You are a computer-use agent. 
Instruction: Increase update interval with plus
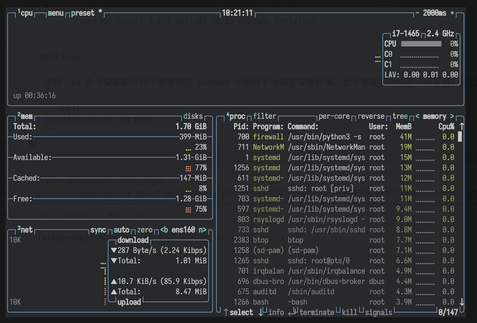click(x=452, y=13)
